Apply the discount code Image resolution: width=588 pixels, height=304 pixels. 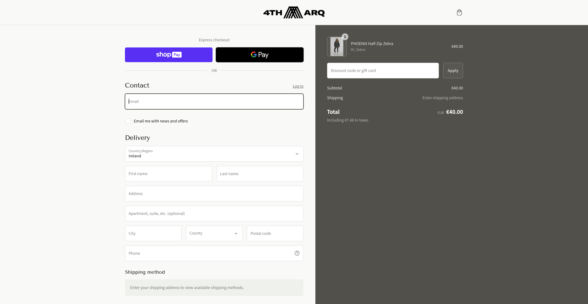(x=453, y=71)
